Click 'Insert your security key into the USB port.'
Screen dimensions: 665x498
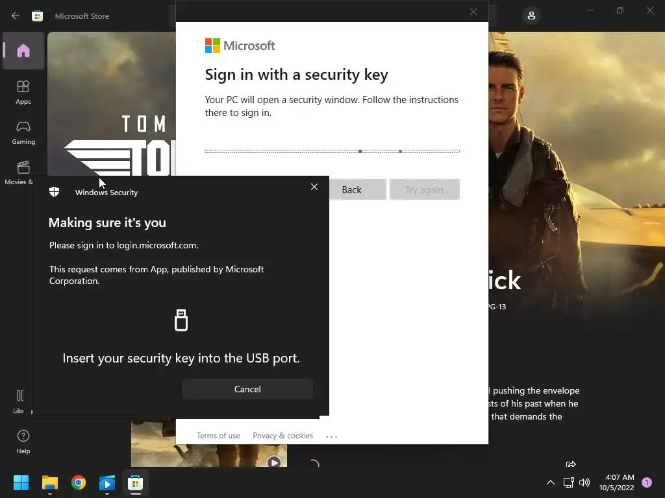click(x=181, y=358)
